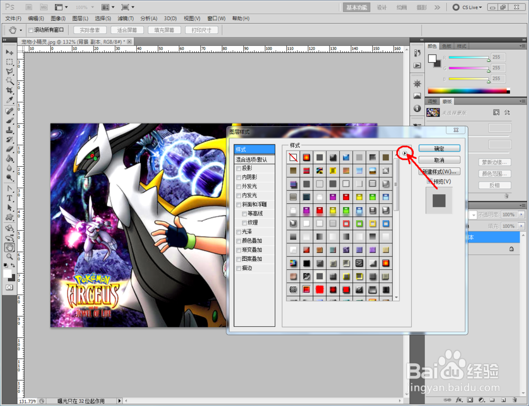Enable the 内发光 inner glow checkbox
The width and height of the screenshot is (529, 406).
[x=239, y=195]
